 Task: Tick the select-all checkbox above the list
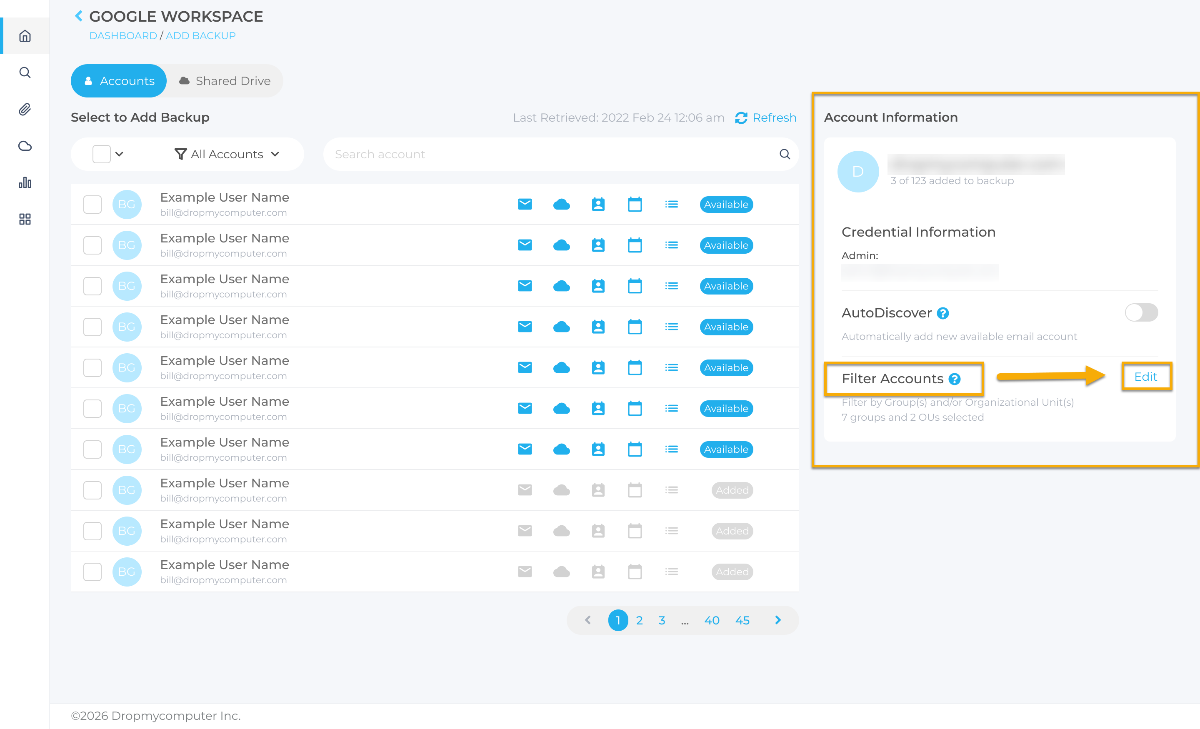pos(101,154)
